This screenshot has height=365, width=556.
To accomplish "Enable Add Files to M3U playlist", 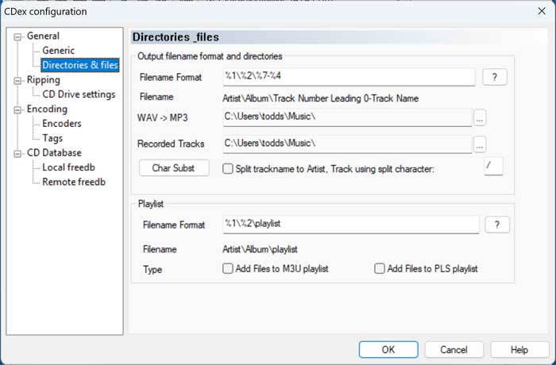I will coord(228,269).
